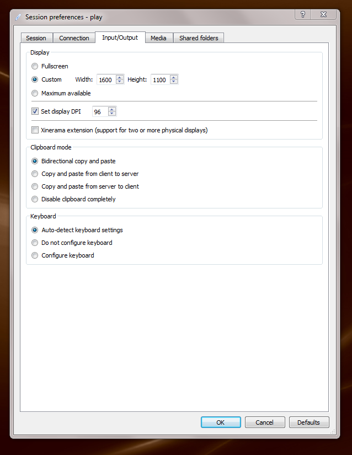Viewport: 352px width, 455px height.
Task: Go to the Media tab
Action: point(158,38)
